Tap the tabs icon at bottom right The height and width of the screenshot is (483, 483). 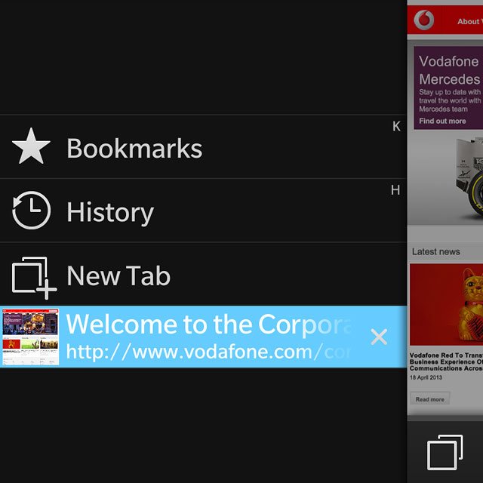445,452
